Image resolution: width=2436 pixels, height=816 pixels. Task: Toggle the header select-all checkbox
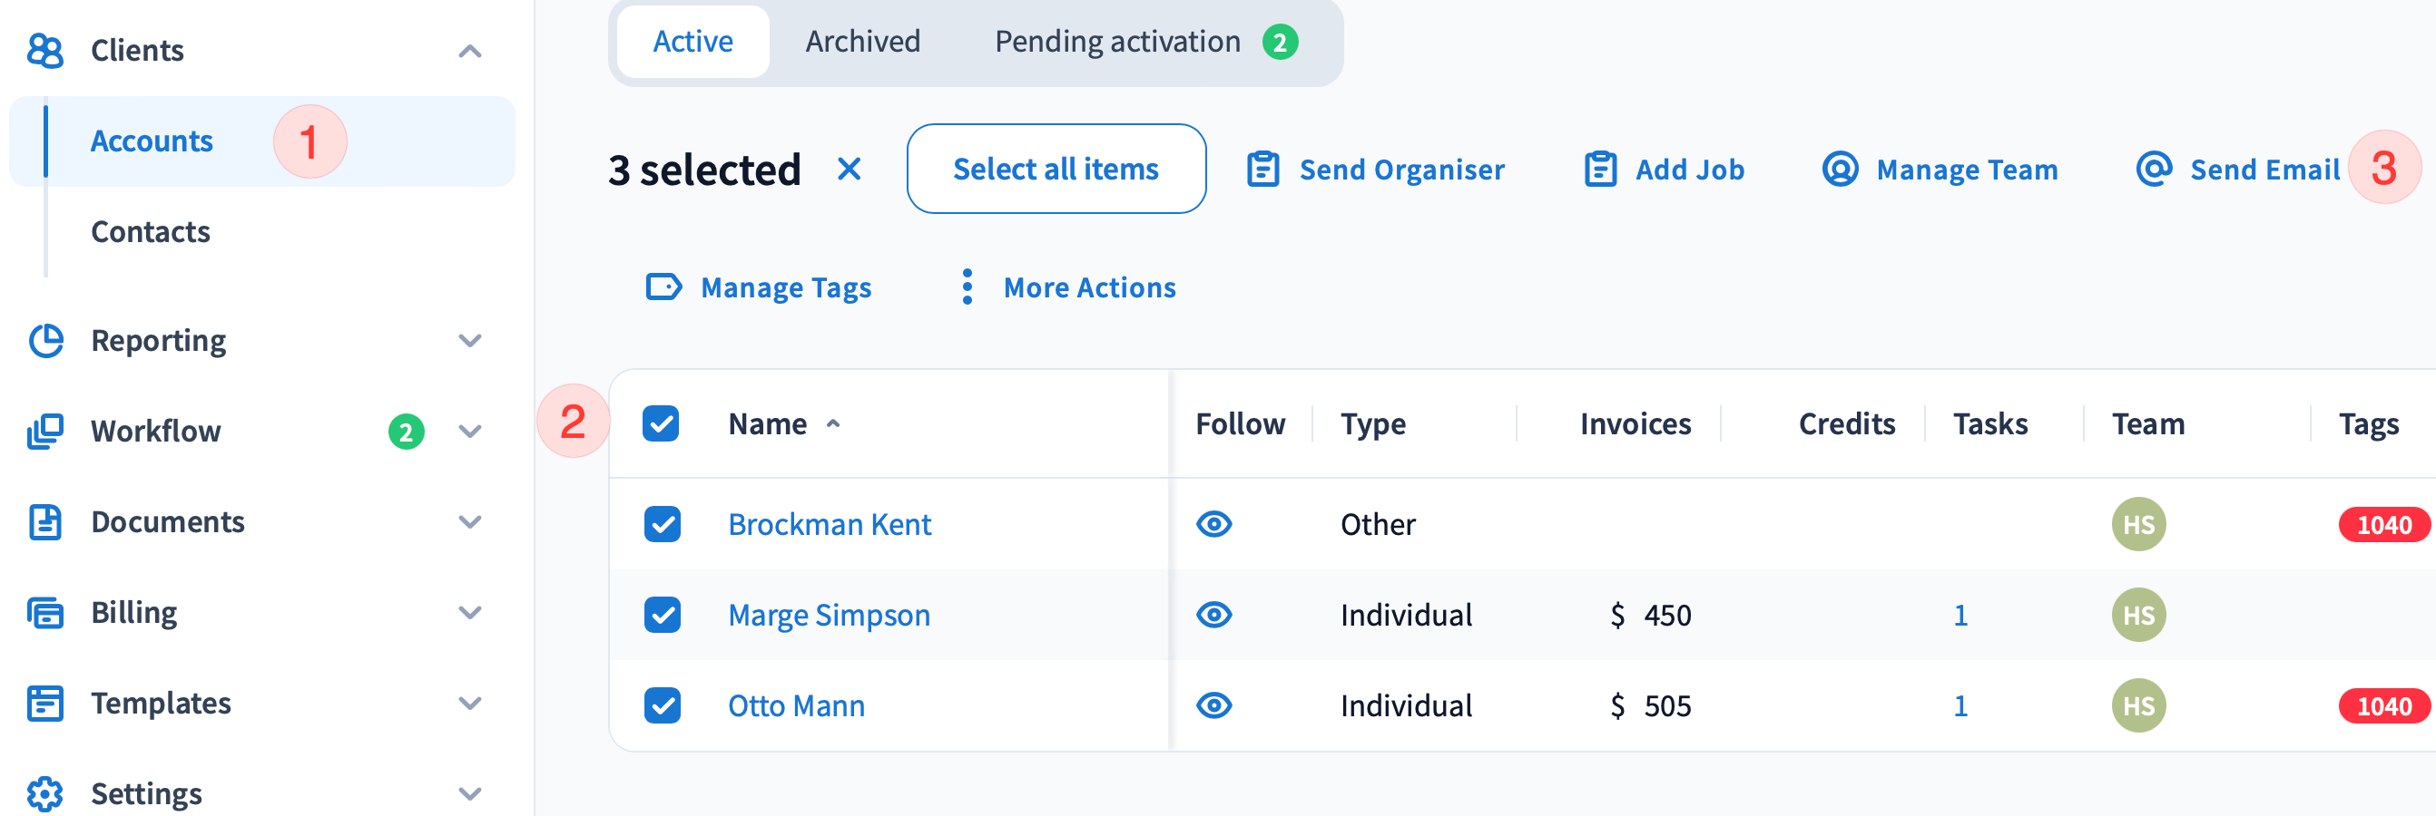(x=660, y=424)
